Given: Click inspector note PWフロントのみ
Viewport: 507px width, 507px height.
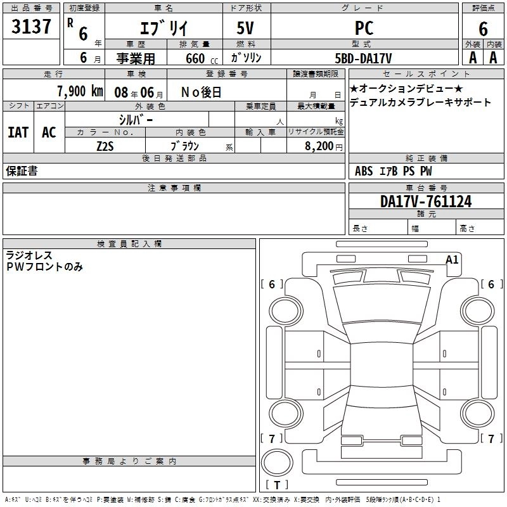Looking at the screenshot, I should coord(44,267).
